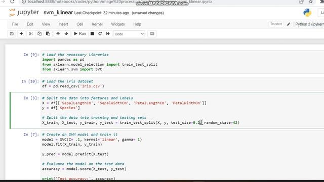Open the Widgets menu

pyautogui.click(x=118, y=24)
